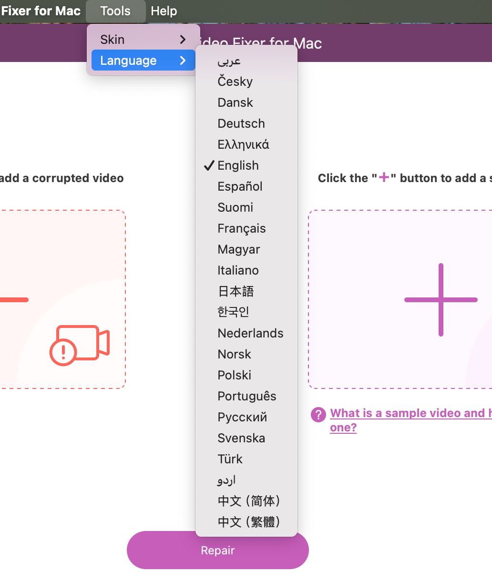Click the red plus icon for corrupted video
Screen dimensions: 492x572
(13, 300)
